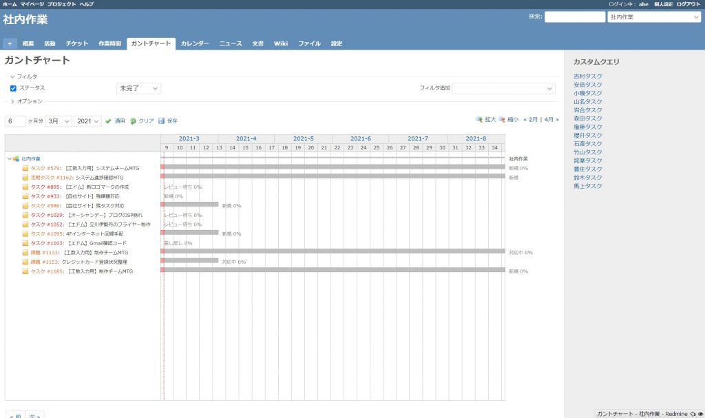Collapse the 社内作業 project tree arrow
705x418 pixels.
click(10, 159)
